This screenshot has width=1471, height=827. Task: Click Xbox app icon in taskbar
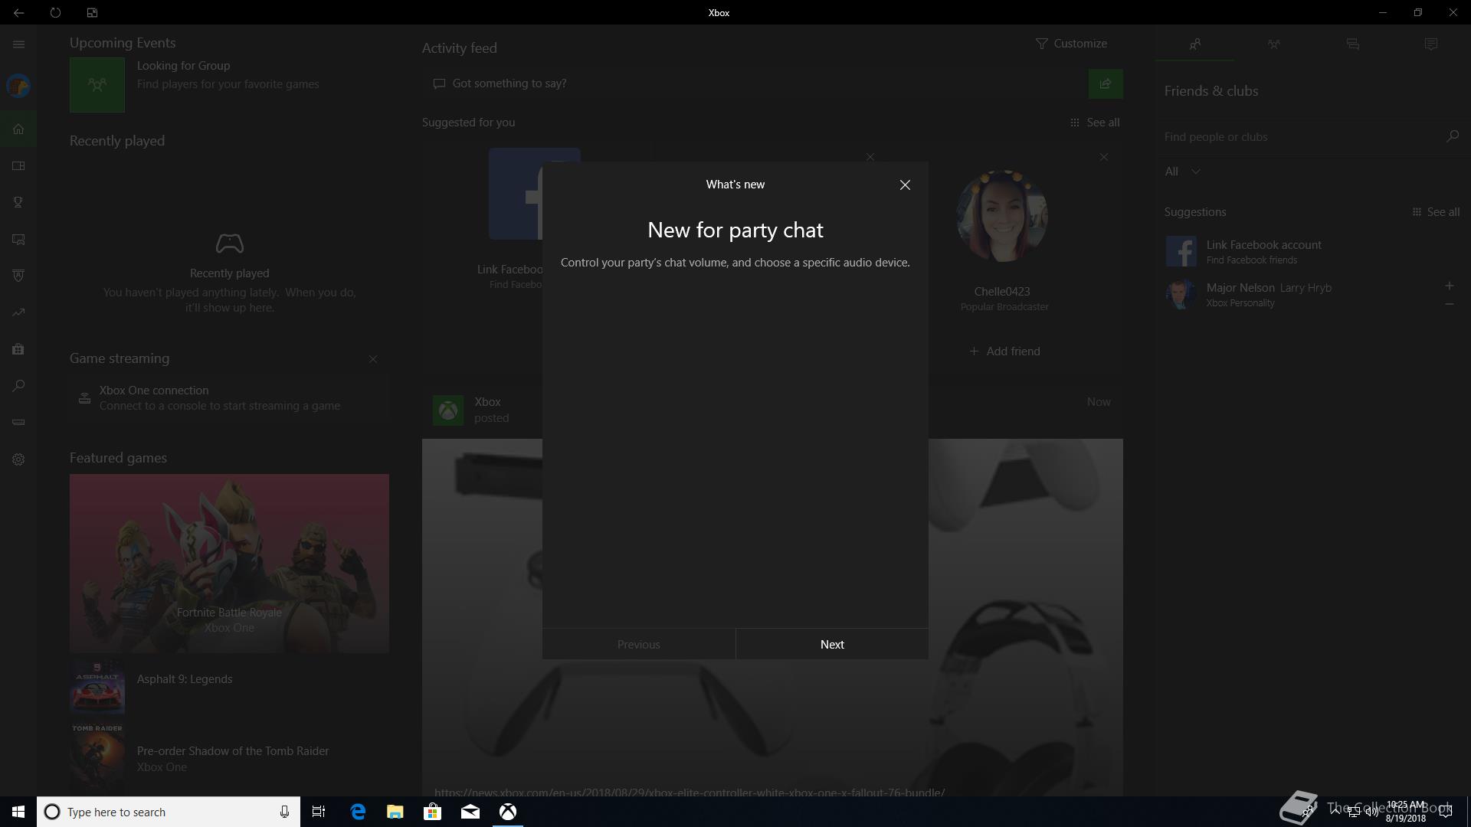[x=507, y=812]
